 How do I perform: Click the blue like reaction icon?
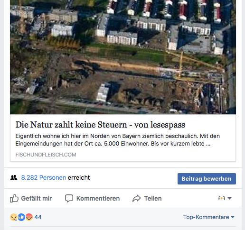[21, 217]
